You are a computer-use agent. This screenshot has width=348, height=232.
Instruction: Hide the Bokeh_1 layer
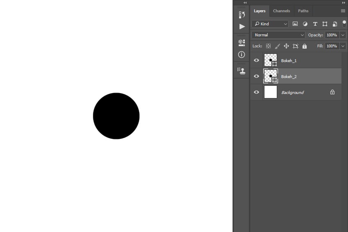click(256, 60)
